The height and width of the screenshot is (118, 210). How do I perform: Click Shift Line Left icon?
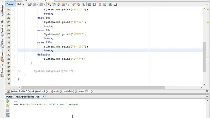89,4
